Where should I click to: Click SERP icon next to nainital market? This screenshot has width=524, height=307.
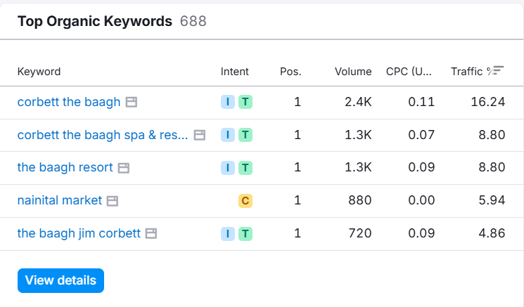pos(113,201)
